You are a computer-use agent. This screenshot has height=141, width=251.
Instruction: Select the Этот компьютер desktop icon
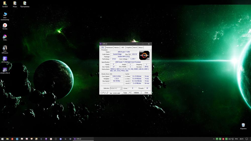coord(5,16)
